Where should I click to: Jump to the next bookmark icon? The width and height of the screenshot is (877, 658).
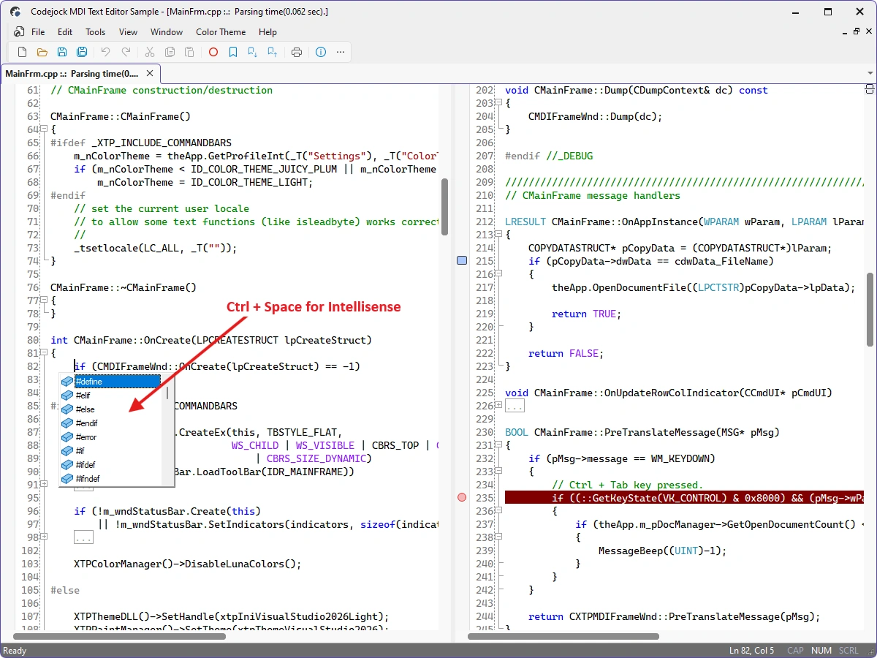coord(253,52)
